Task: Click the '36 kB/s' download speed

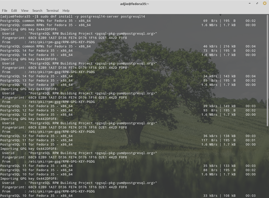Action: (x=210, y=136)
